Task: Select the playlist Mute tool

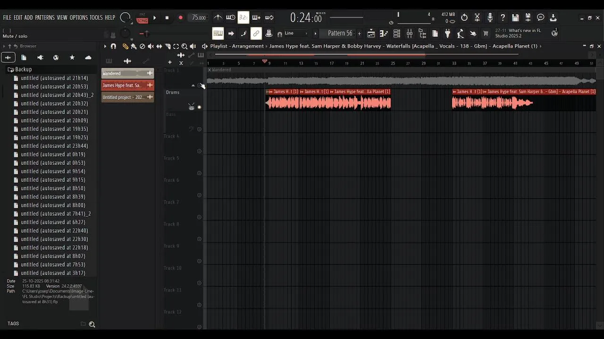Action: 151,46
